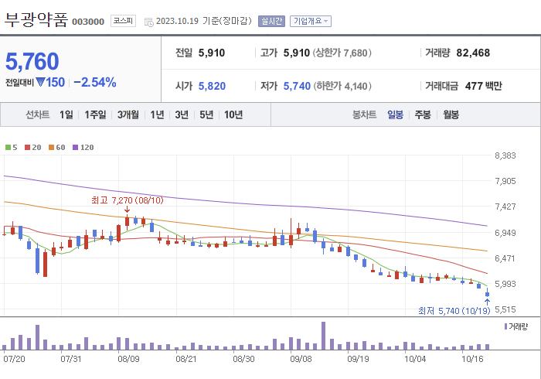Image resolution: width=541 pixels, height=379 pixels.
Task: Click the 선차트 label
Action: coord(38,114)
